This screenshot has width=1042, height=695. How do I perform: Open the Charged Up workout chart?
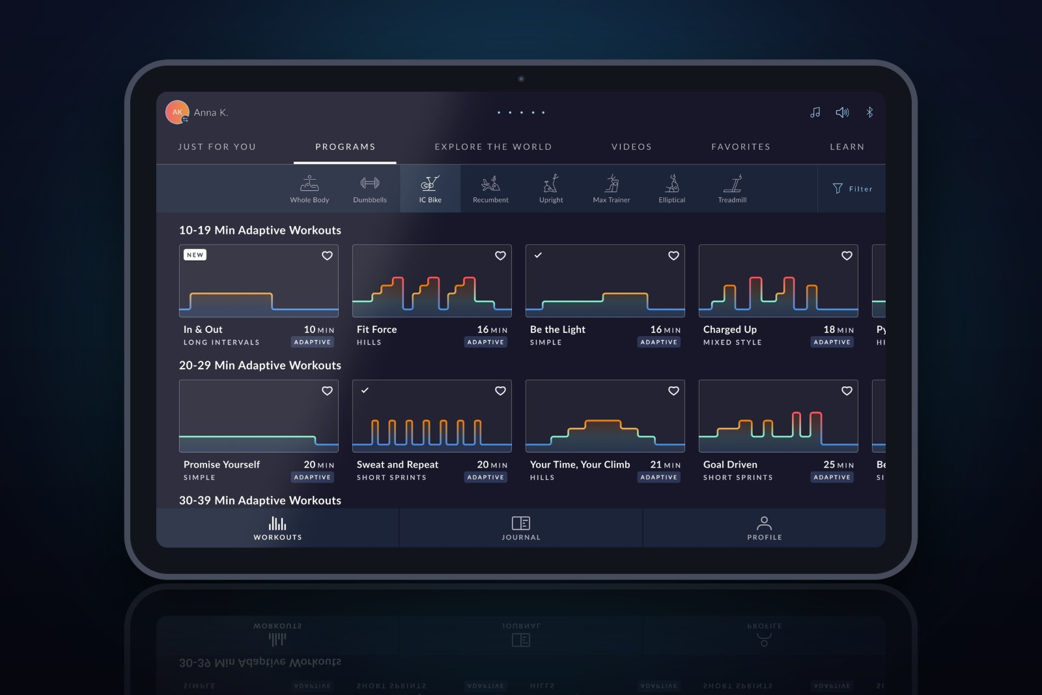(778, 281)
